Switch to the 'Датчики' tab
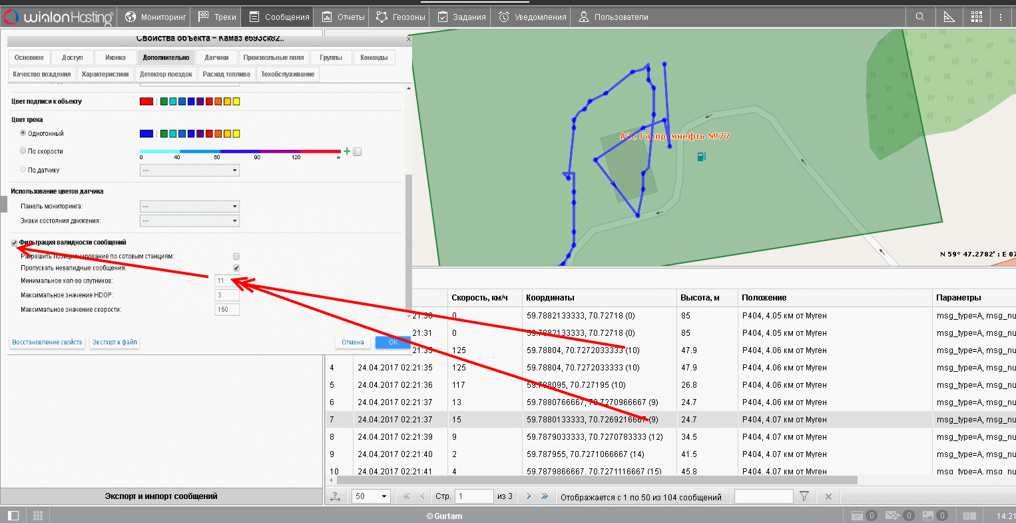1016x523 pixels. pos(216,58)
